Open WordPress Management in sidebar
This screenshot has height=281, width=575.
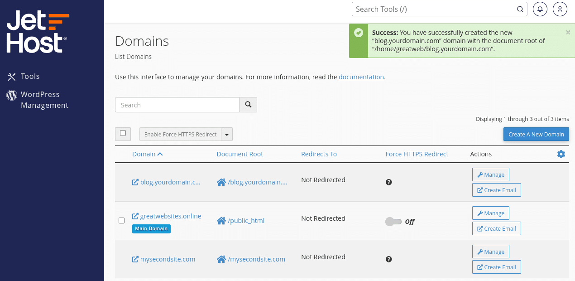pos(44,100)
